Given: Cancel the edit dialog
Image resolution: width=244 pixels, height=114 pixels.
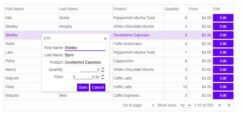Looking at the screenshot, I should [x=98, y=88].
